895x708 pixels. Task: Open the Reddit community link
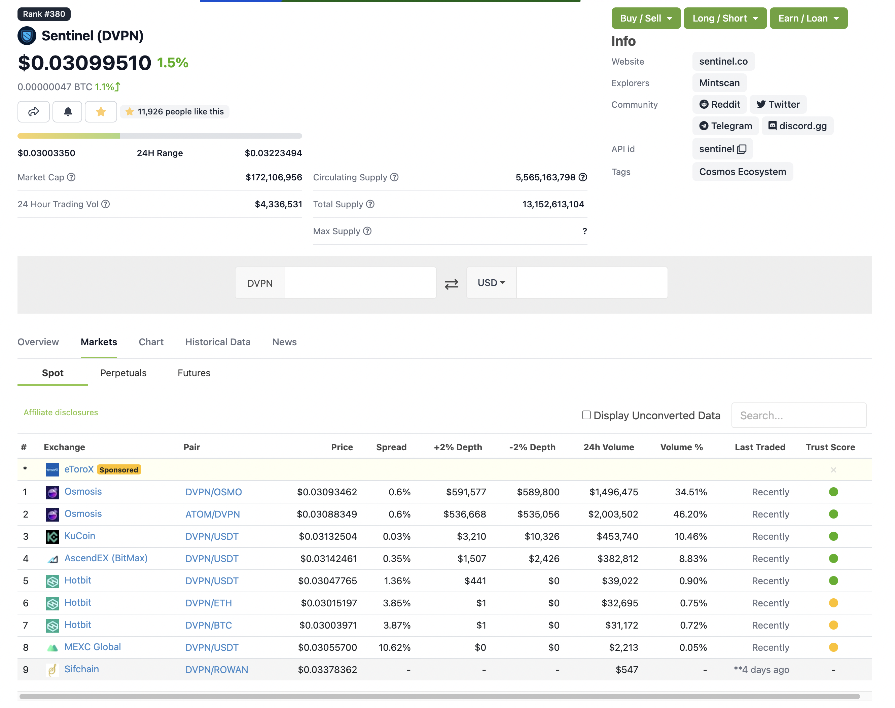[x=719, y=104]
